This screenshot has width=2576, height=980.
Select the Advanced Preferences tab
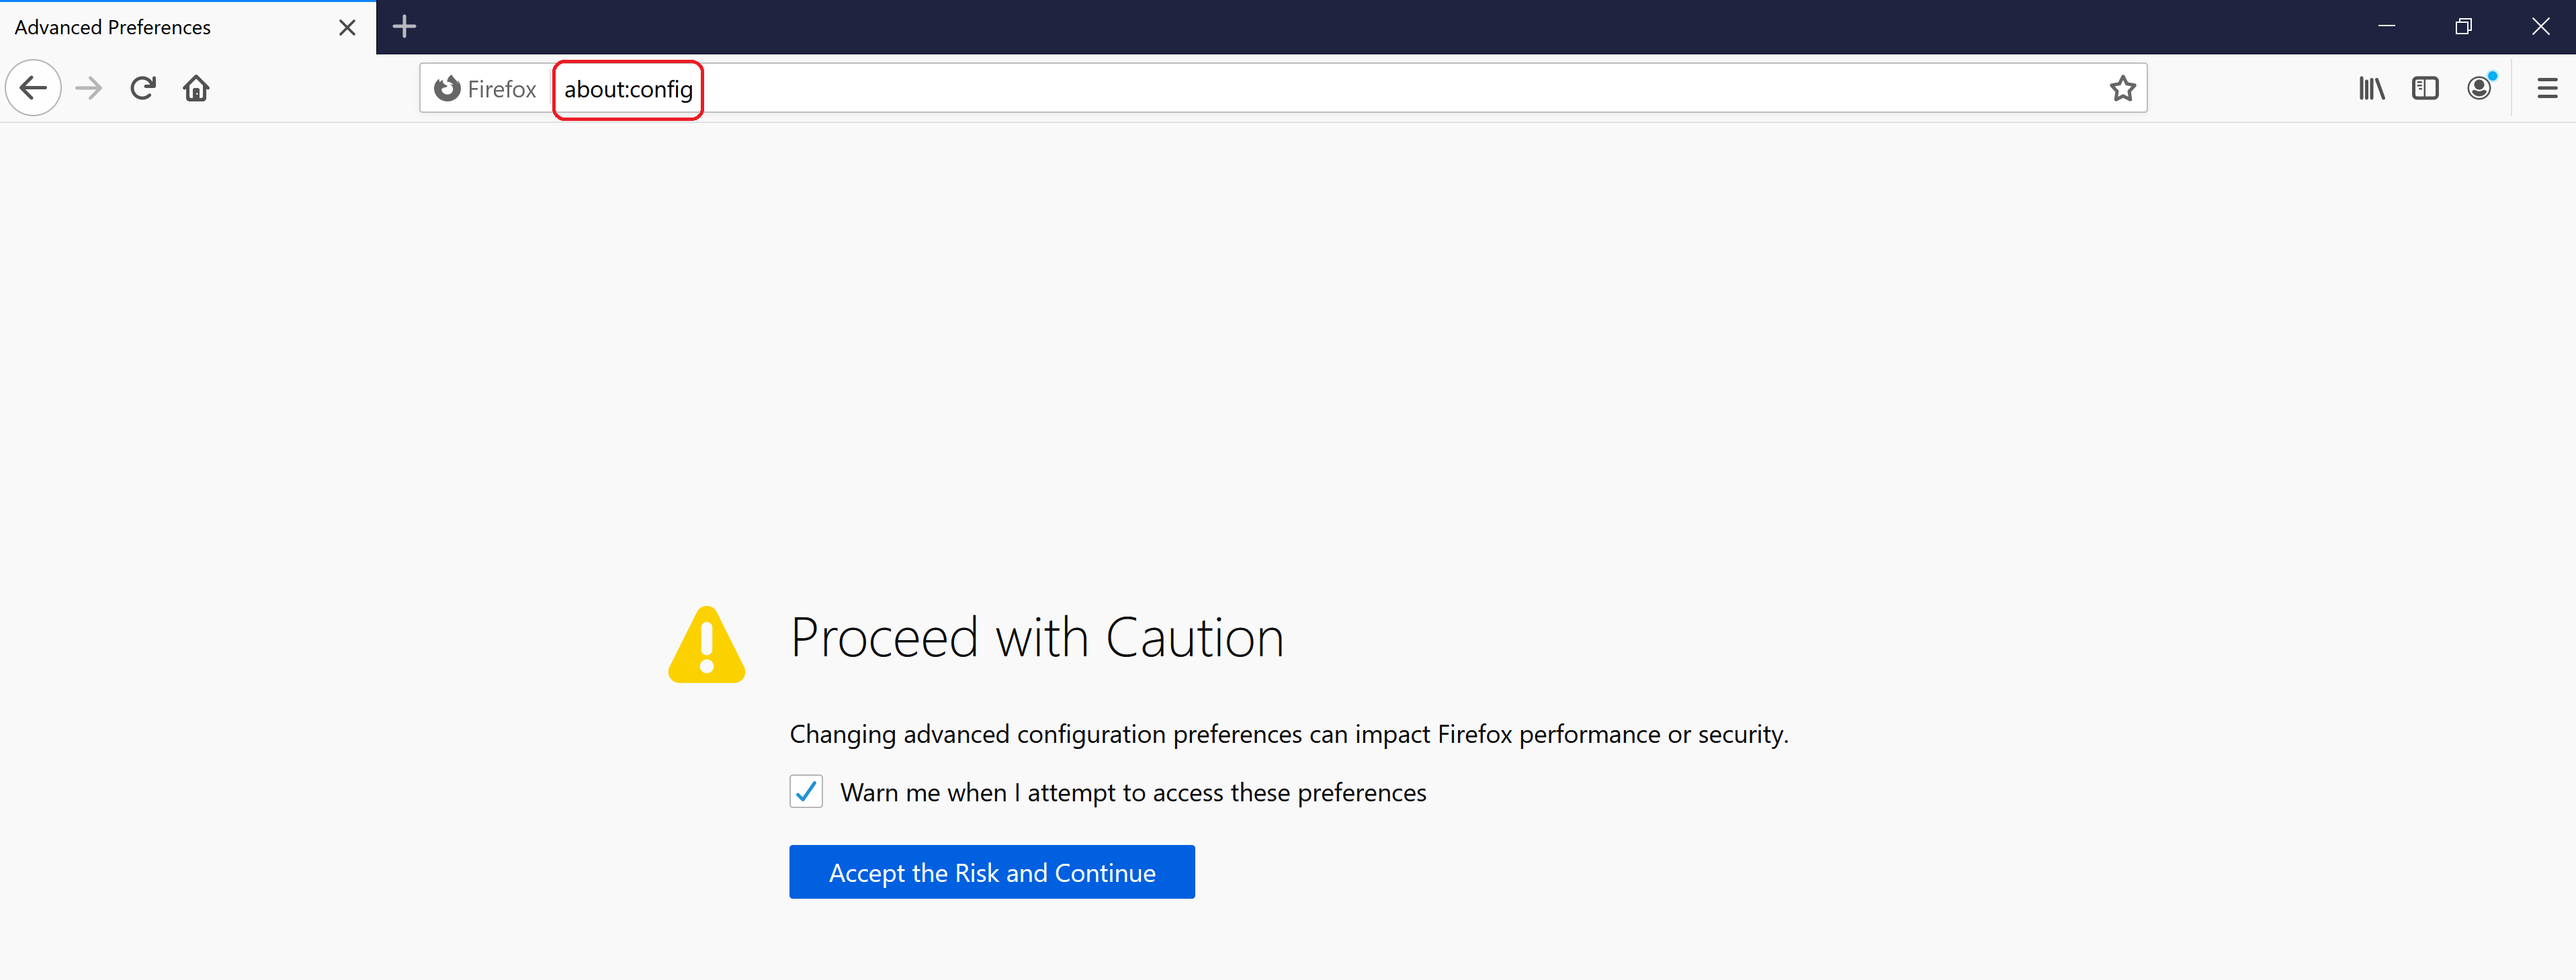(188, 27)
